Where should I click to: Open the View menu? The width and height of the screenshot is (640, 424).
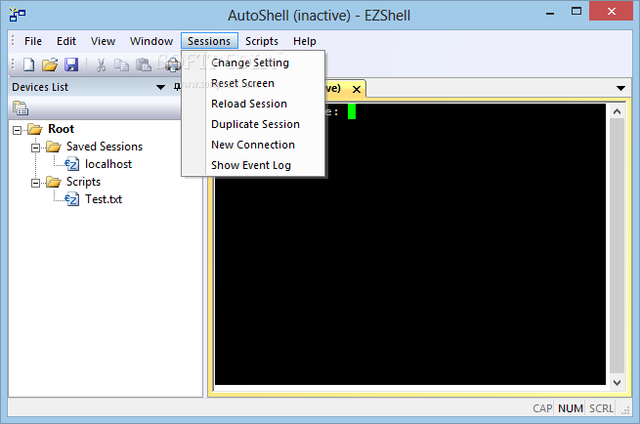point(103,41)
